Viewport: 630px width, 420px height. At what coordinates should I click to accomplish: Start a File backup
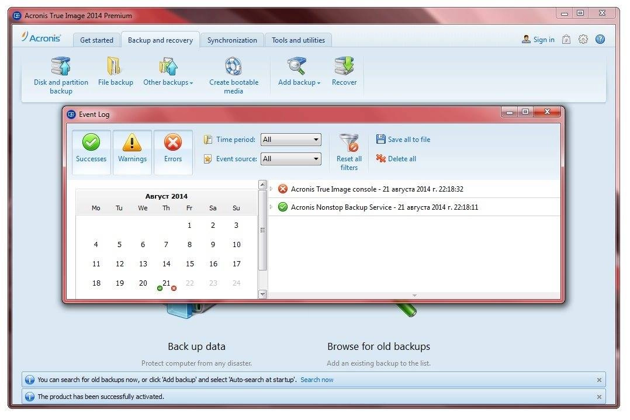115,72
